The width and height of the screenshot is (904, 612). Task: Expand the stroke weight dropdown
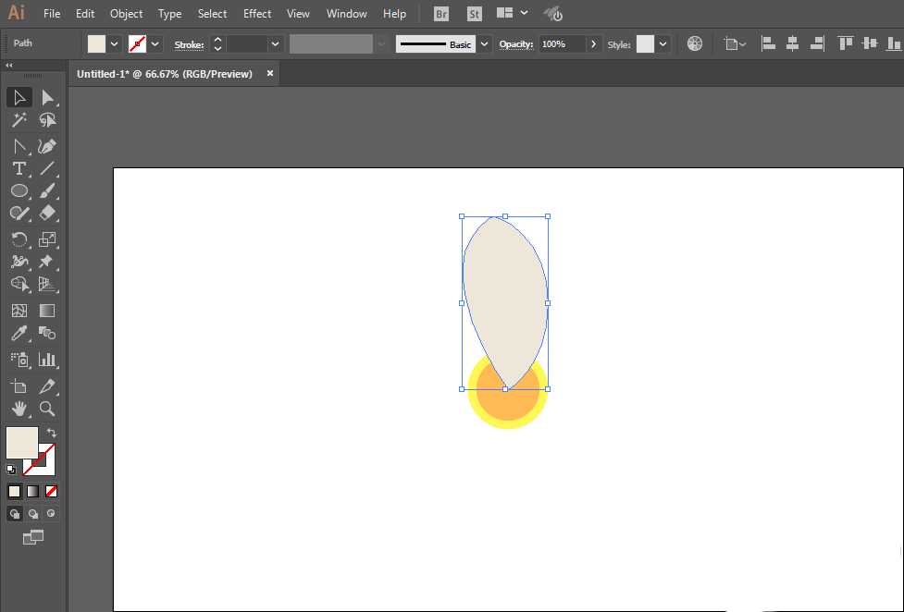(x=275, y=43)
